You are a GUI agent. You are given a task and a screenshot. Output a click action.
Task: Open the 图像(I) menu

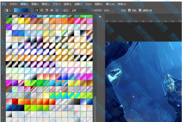click(35, 4)
